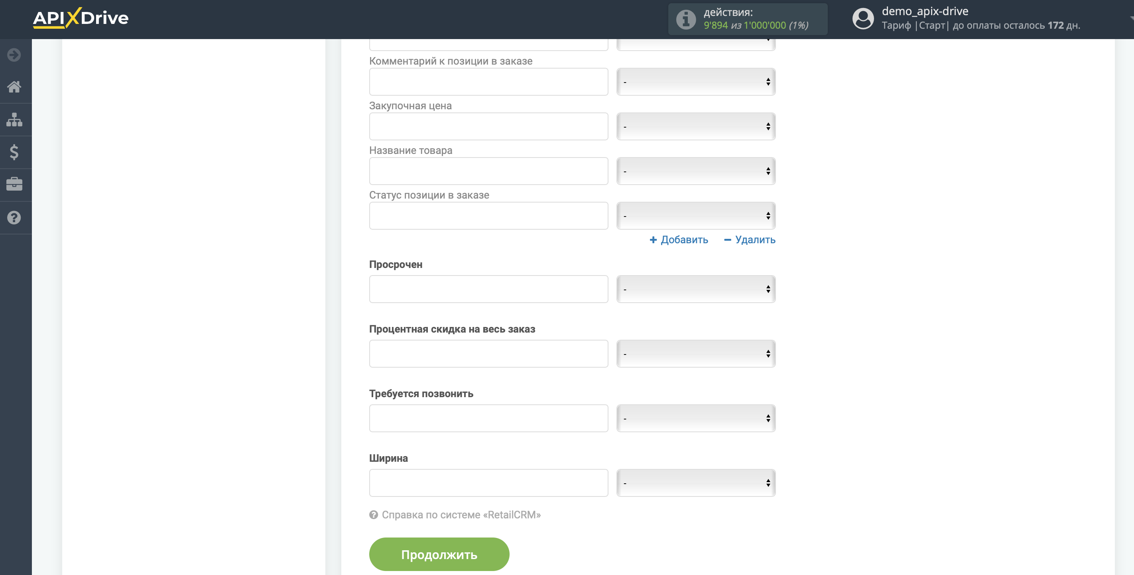Open billing dollar sign icon
1134x575 pixels.
tap(14, 152)
